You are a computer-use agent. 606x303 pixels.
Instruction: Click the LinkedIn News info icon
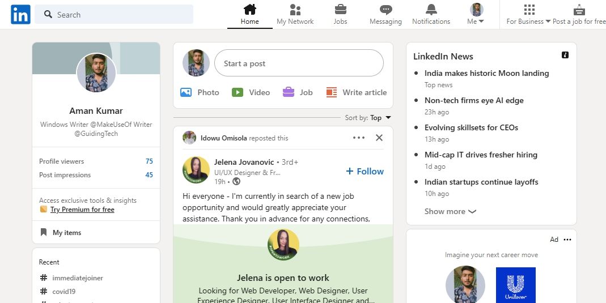[x=565, y=55]
